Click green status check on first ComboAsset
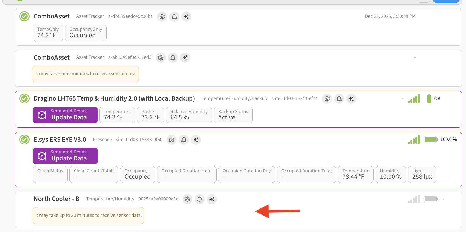 (25, 16)
